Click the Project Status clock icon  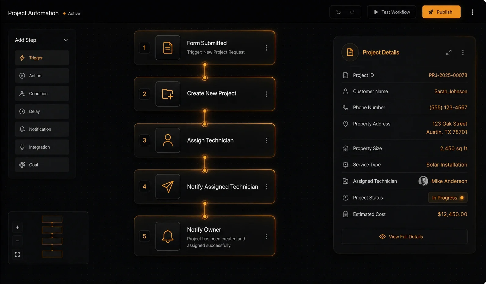pos(345,198)
